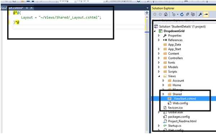This screenshot has width=216, height=134.
Task: Expand the Account folder under Views
Action: [x=163, y=81]
